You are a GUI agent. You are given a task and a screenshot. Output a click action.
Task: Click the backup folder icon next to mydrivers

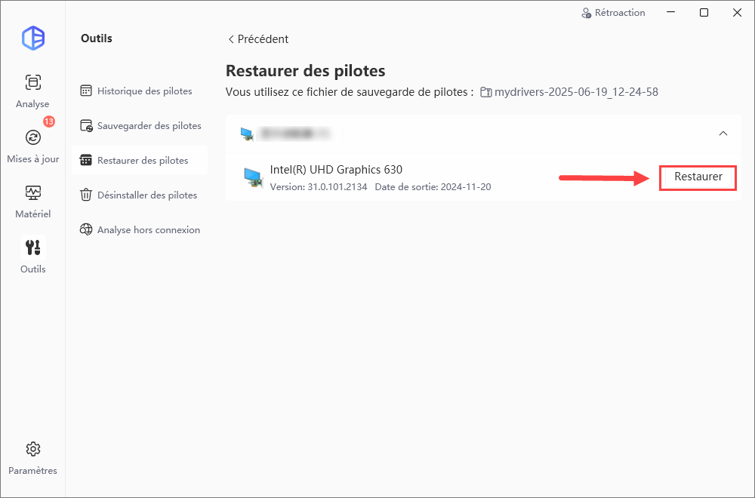coord(485,92)
